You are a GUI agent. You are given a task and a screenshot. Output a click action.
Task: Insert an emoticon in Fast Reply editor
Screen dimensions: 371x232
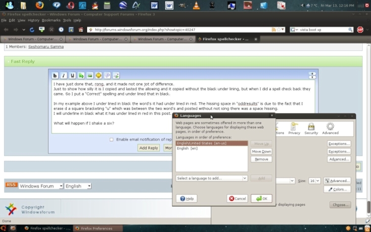[98, 76]
